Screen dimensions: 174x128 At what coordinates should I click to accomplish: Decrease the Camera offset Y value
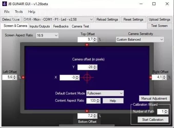(95, 68)
